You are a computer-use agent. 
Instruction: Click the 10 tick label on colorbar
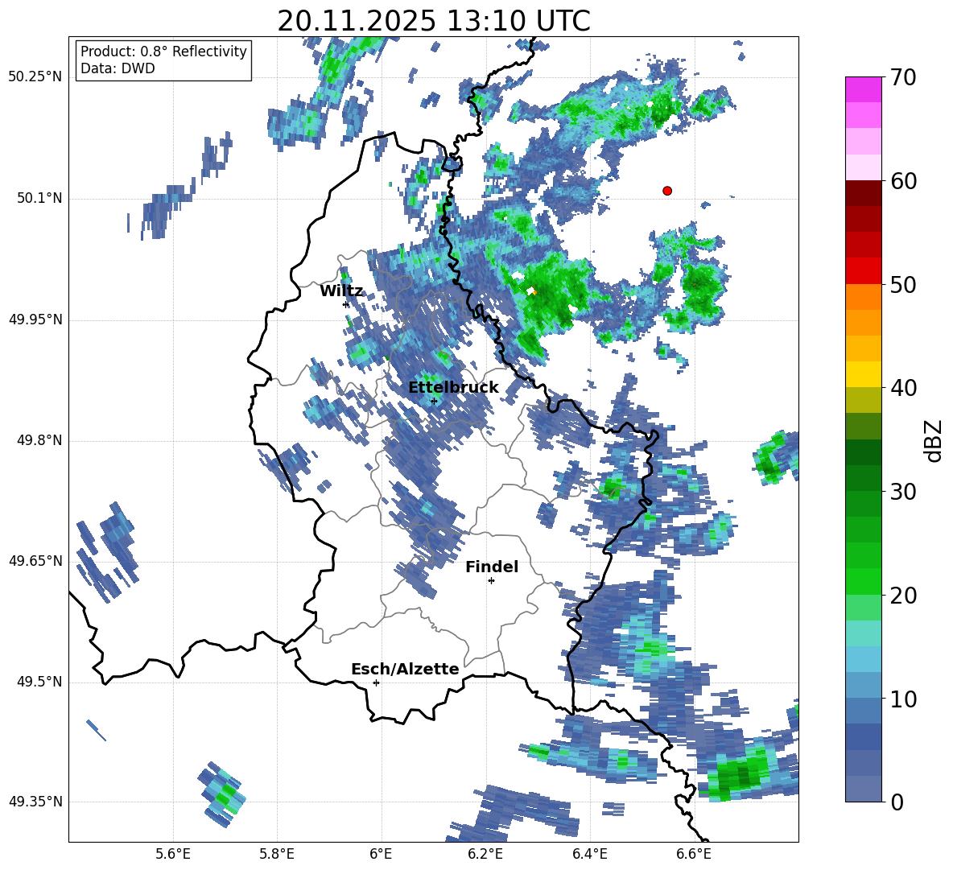pyautogui.click(x=904, y=699)
